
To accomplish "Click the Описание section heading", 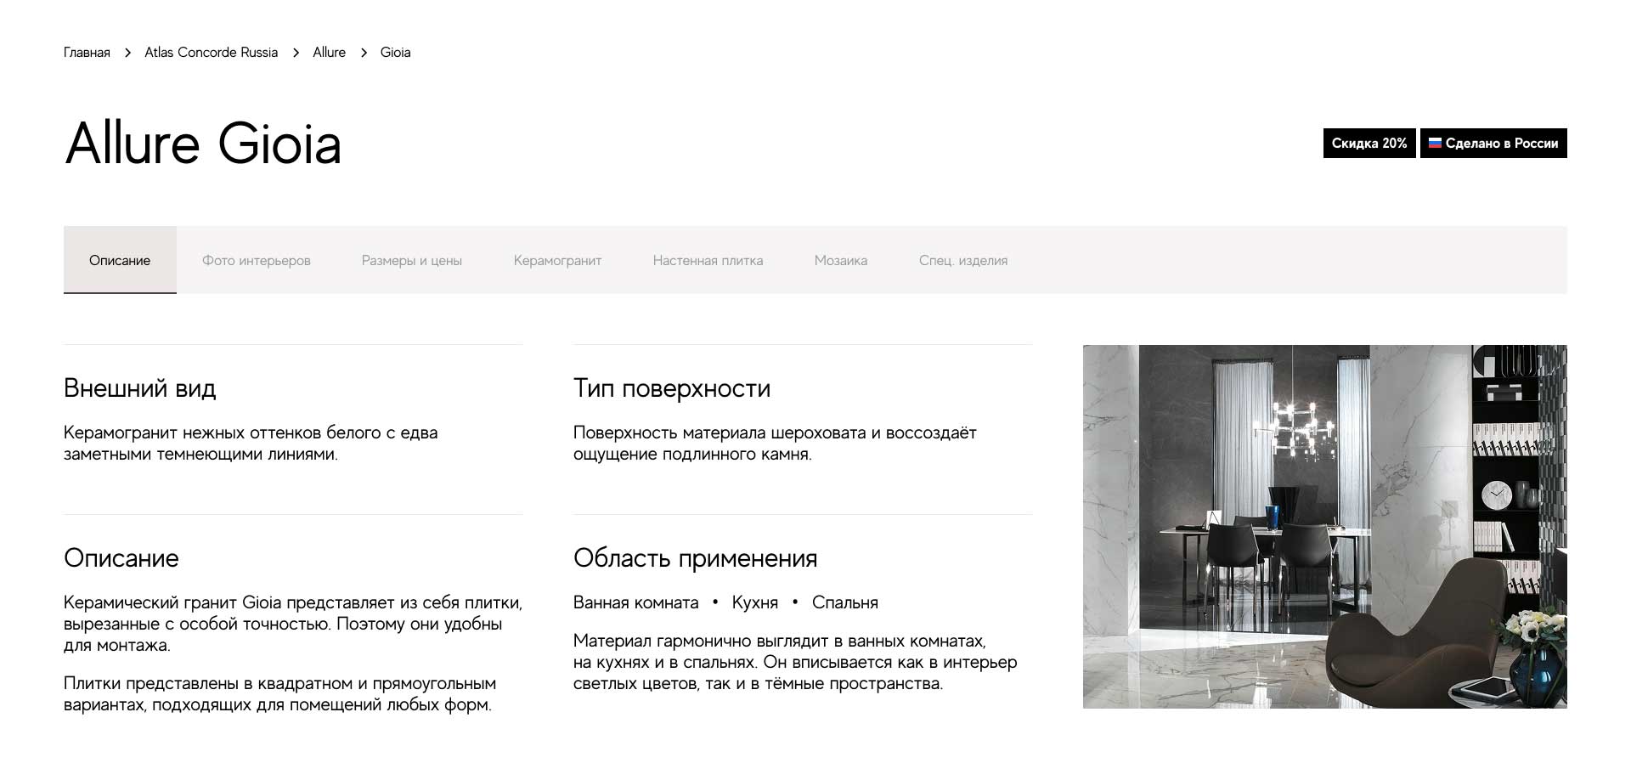I will tap(121, 558).
